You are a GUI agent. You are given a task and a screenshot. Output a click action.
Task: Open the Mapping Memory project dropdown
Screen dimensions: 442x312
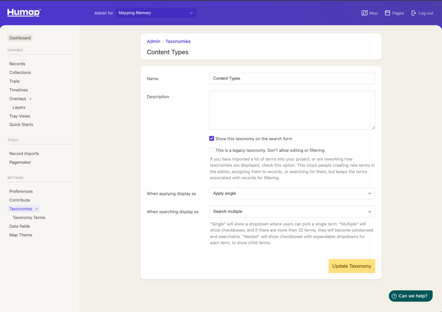(156, 13)
